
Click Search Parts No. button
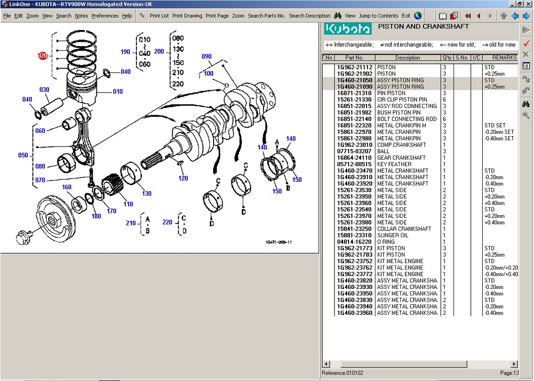[x=266, y=16]
